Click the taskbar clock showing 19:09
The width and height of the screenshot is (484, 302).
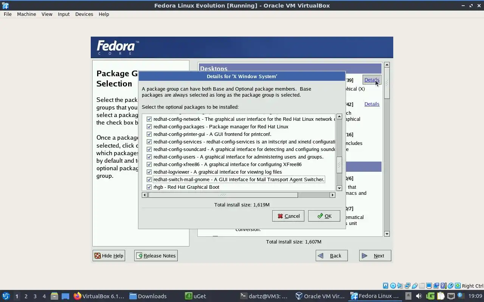coord(475,296)
